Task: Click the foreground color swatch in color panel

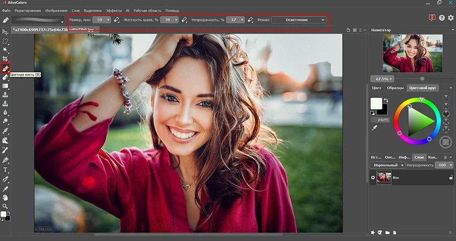Action: pos(376,103)
